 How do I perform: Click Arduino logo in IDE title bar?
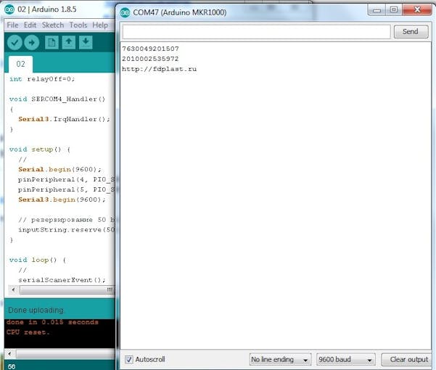pos(9,9)
